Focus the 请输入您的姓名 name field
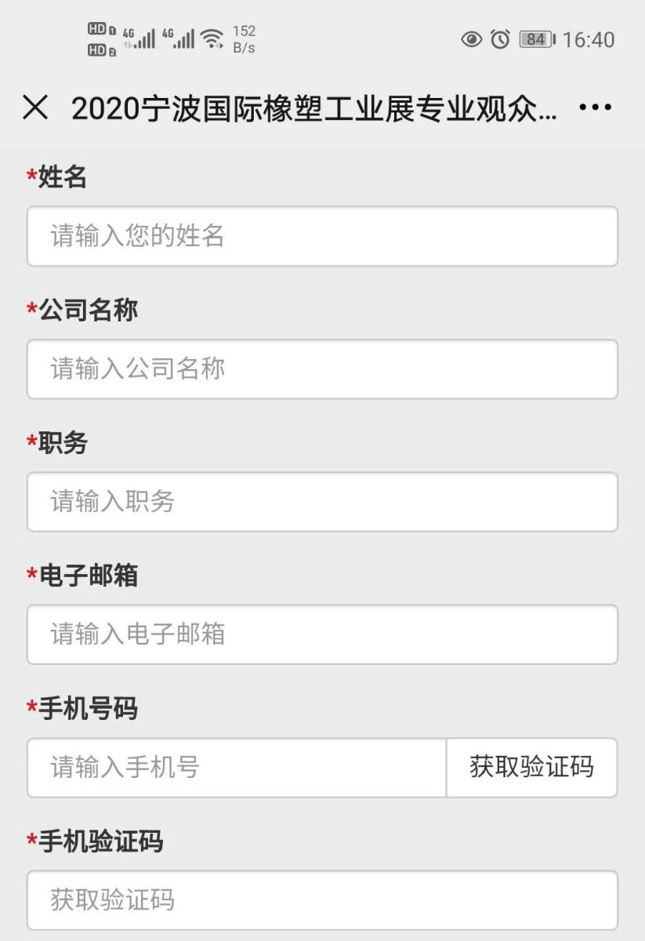The width and height of the screenshot is (645, 941). (x=322, y=236)
